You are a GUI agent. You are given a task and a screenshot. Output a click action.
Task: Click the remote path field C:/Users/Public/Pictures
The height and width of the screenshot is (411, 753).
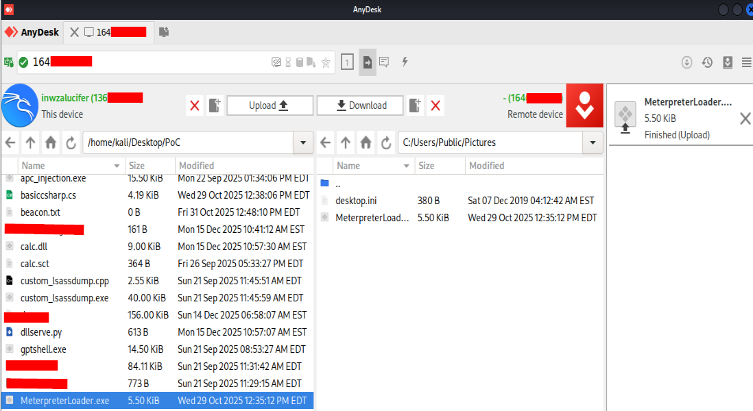tap(490, 142)
